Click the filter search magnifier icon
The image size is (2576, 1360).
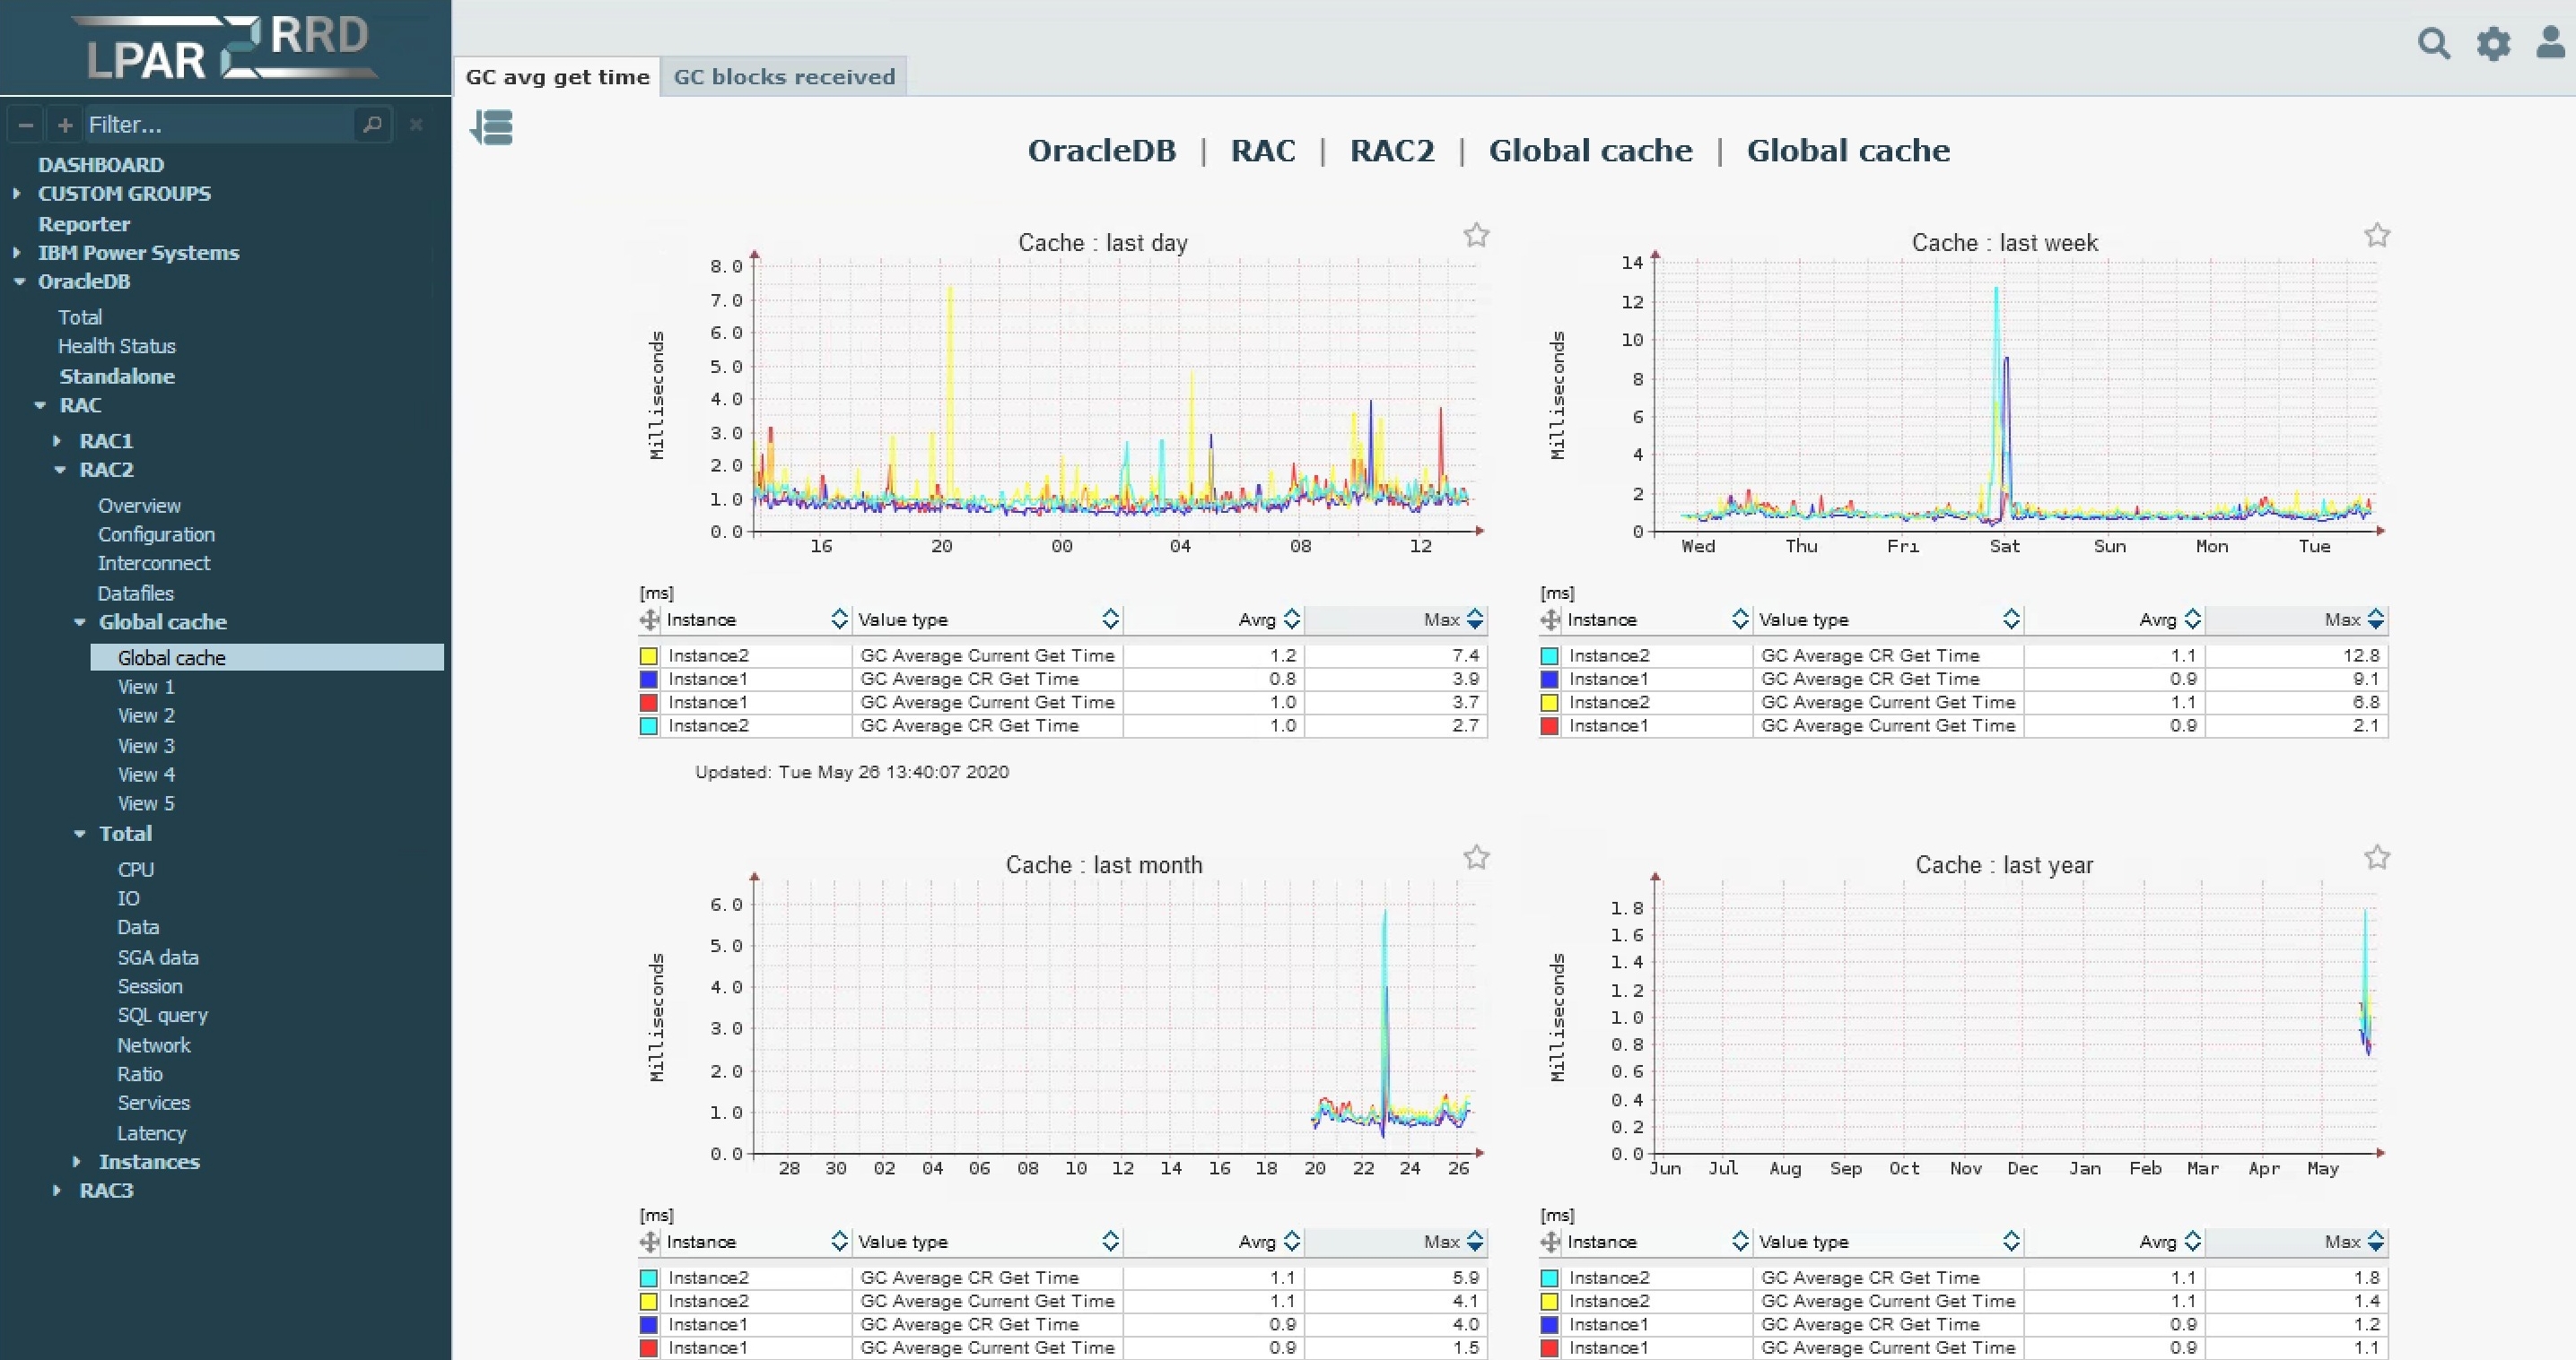(372, 125)
